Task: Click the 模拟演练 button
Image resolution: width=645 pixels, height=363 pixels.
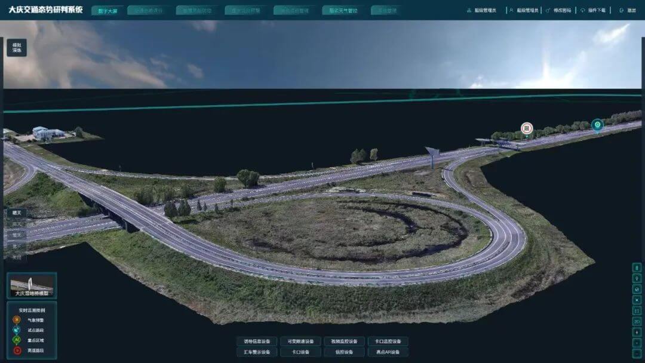Action: 17,48
